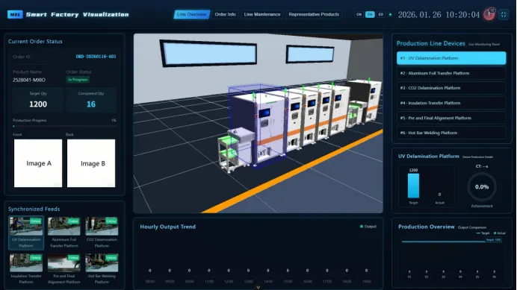Select #6 - Hot Bar Welding Platform device
The width and height of the screenshot is (517, 290).
pyautogui.click(x=451, y=133)
